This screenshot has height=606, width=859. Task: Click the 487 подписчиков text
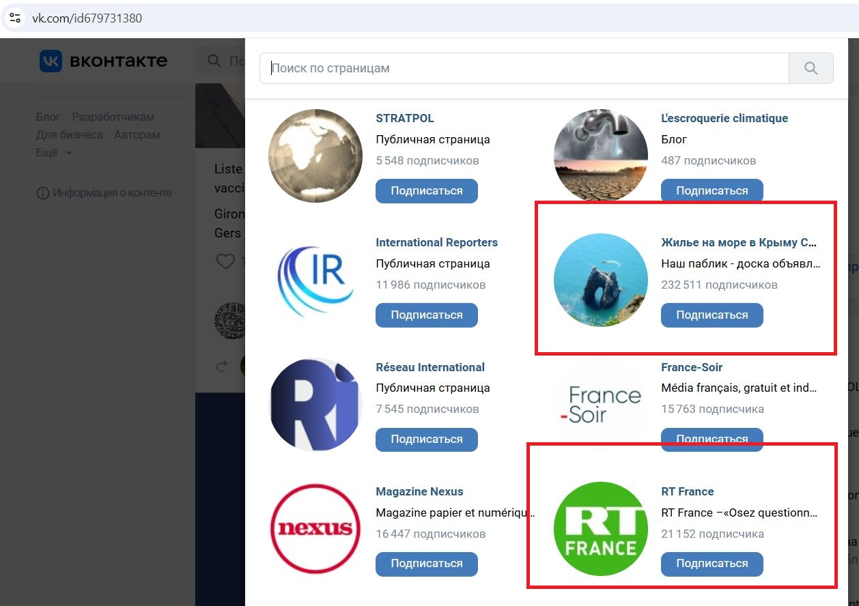[x=709, y=161]
